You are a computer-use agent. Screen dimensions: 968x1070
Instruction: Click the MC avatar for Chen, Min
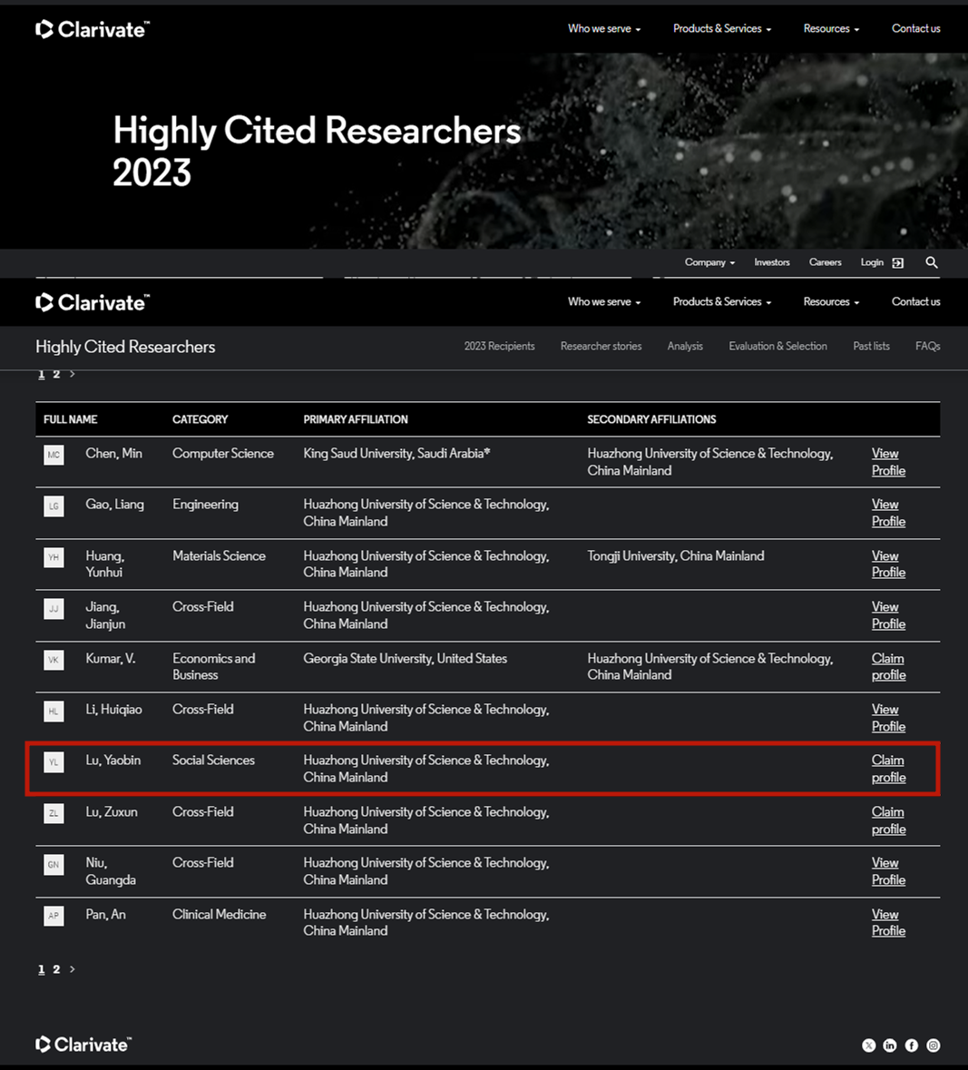(54, 455)
